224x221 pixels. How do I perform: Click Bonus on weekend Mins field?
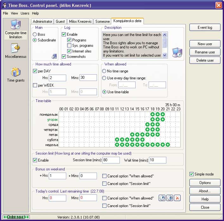click(x=88, y=176)
